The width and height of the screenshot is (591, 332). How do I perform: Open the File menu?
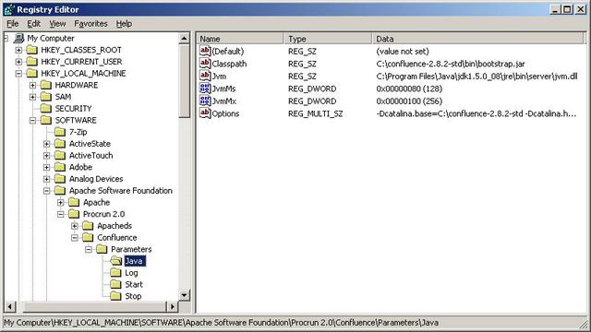tap(12, 24)
